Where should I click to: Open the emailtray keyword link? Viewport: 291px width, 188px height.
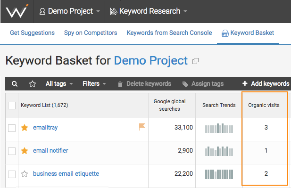[x=45, y=128]
